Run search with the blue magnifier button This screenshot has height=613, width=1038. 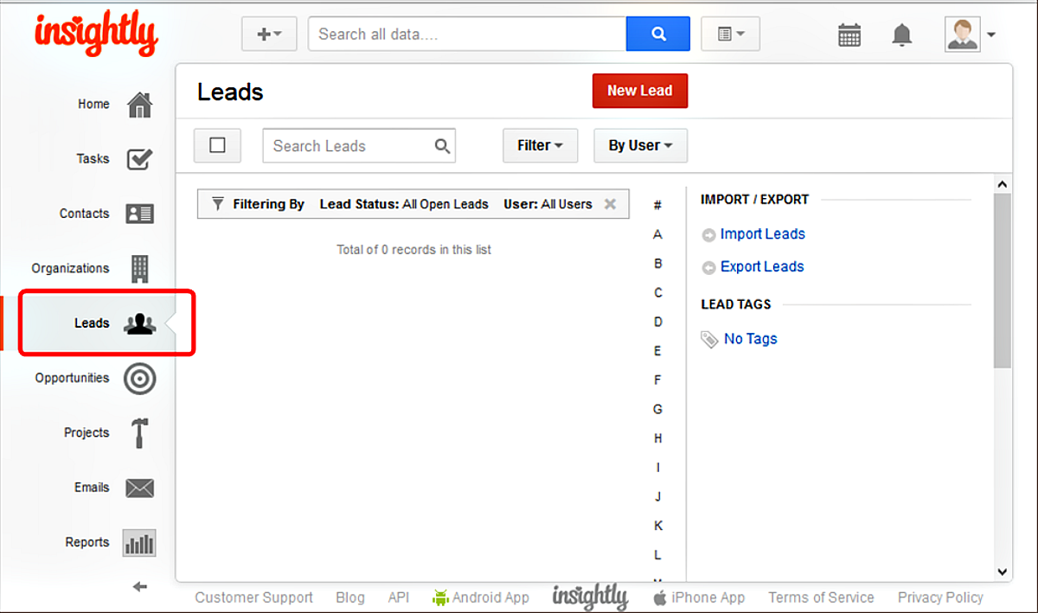[x=658, y=34]
